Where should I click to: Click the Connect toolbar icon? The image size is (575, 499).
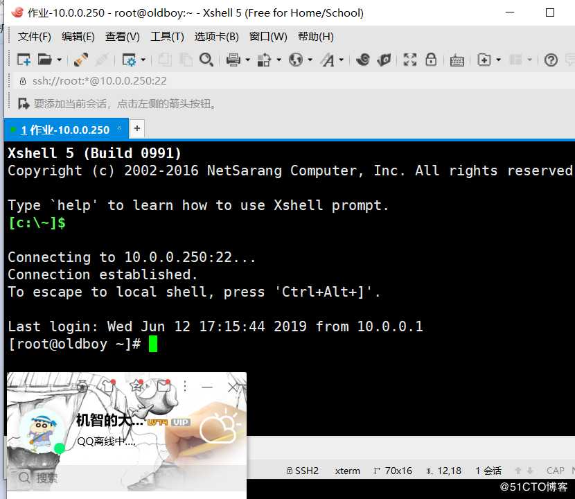[x=80, y=60]
